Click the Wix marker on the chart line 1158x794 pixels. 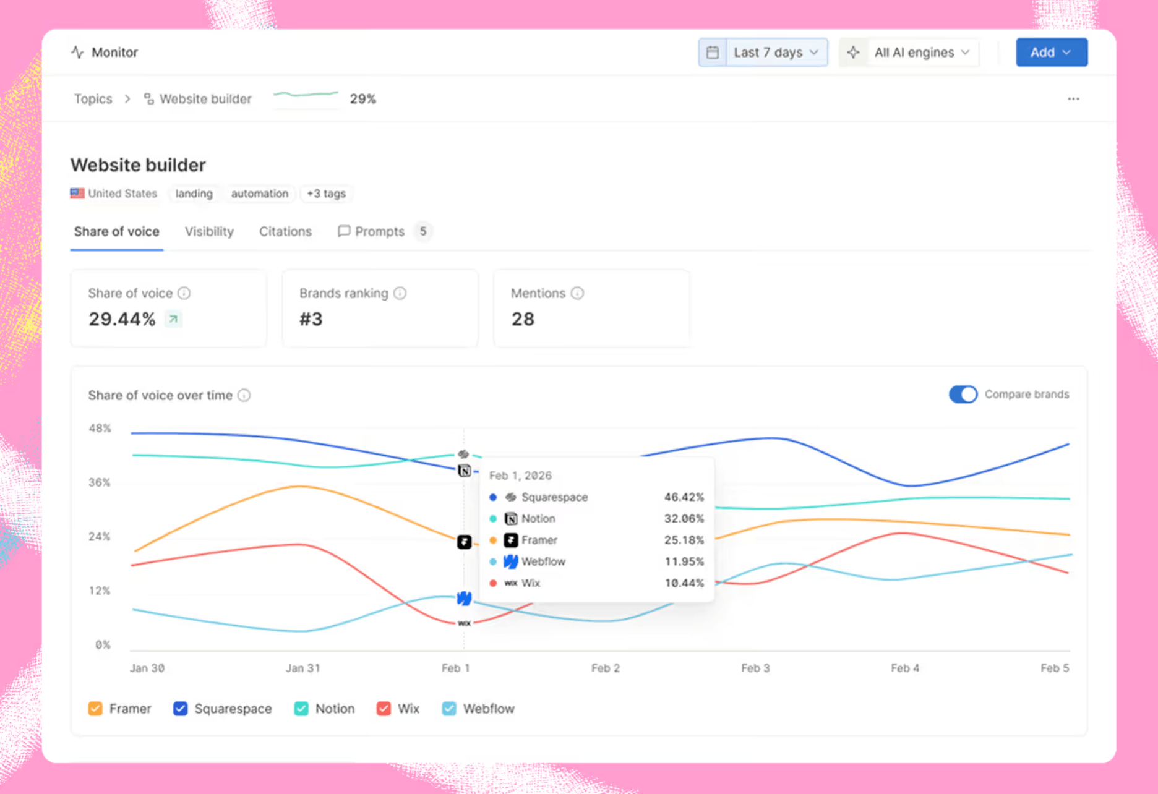click(465, 623)
